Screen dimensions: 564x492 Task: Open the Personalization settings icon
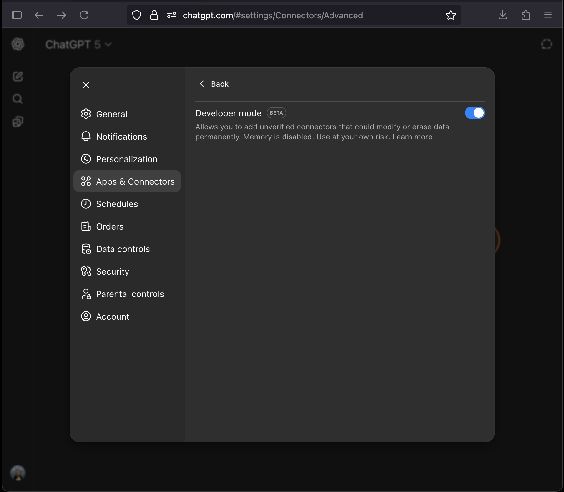[86, 159]
